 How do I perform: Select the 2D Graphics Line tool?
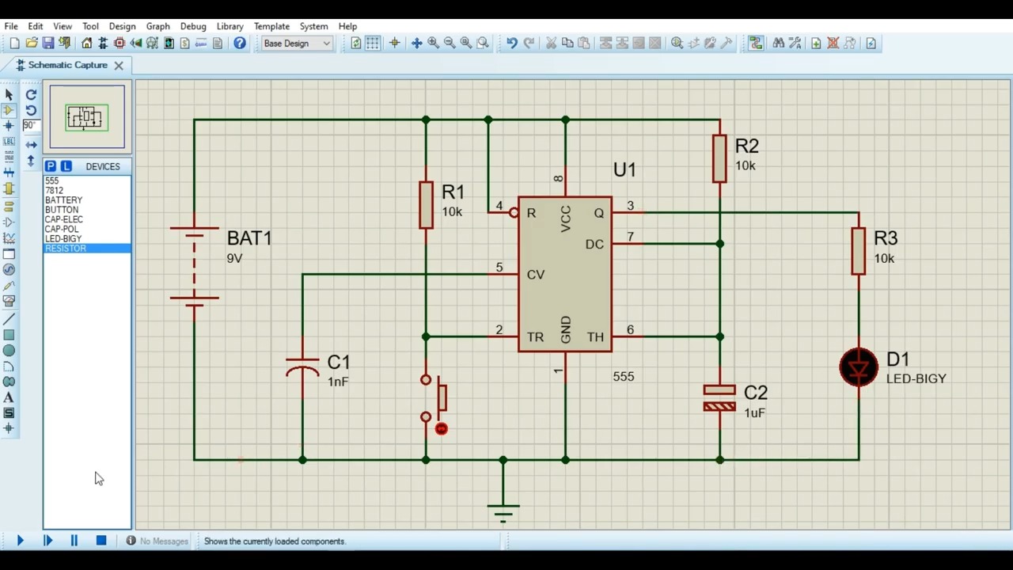click(x=9, y=319)
